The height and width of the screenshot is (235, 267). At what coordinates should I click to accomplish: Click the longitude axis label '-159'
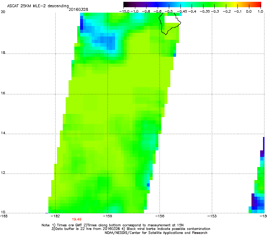[x=108, y=216]
